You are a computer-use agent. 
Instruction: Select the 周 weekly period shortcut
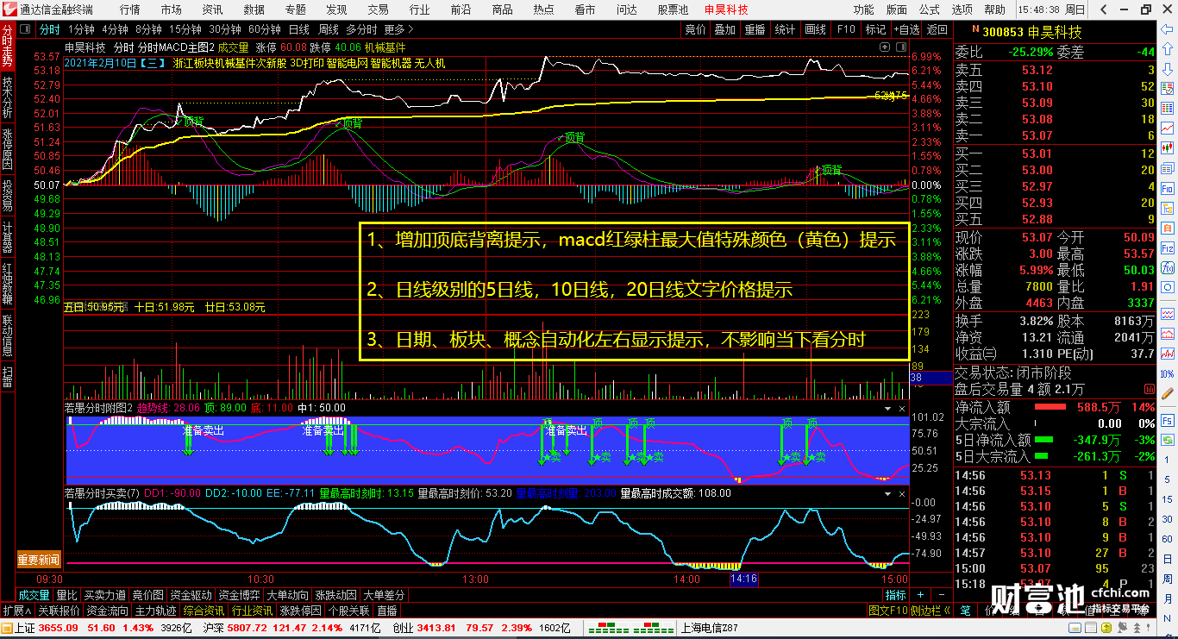click(1167, 579)
